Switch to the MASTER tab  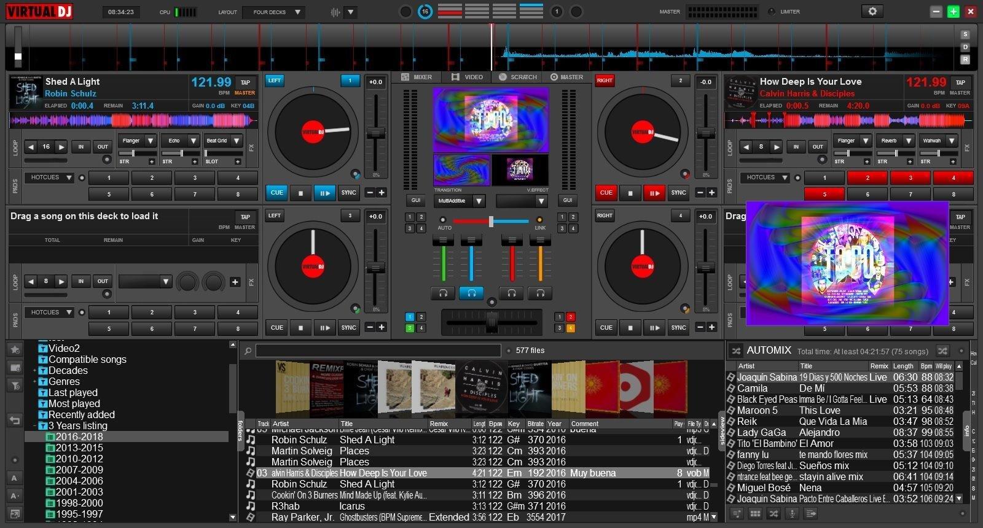click(x=566, y=77)
